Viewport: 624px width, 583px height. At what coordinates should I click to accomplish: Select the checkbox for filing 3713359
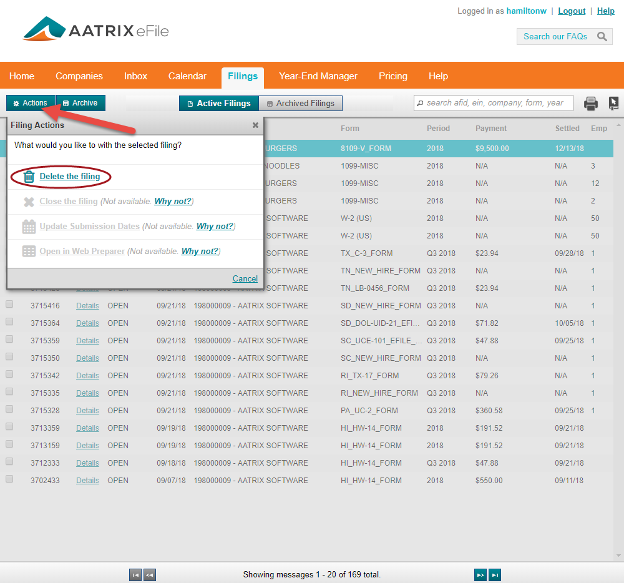coord(9,427)
